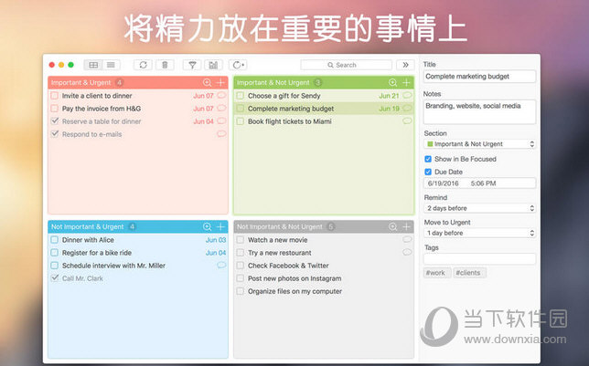Click the Jun 03 date on Dinner with Alice
Image resolution: width=589 pixels, height=366 pixels.
pyautogui.click(x=216, y=240)
